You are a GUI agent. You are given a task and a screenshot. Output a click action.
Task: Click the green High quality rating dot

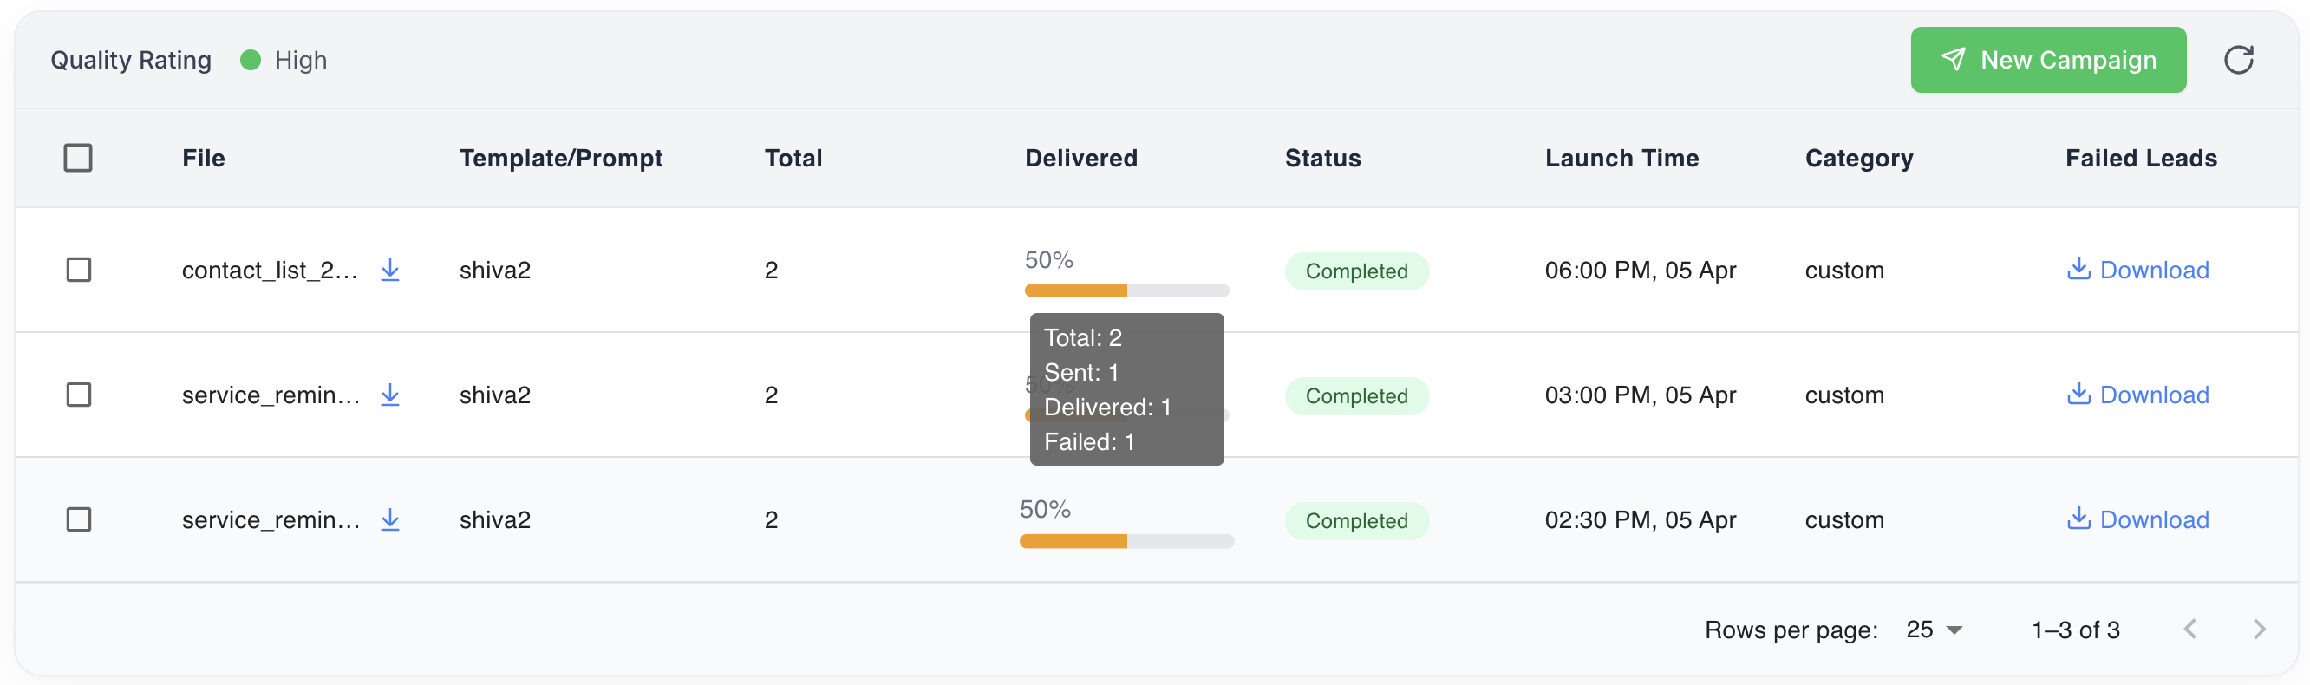(251, 60)
